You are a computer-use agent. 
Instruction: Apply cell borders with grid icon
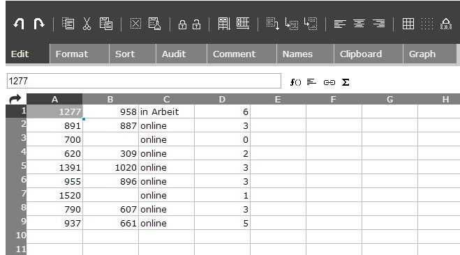(x=408, y=24)
